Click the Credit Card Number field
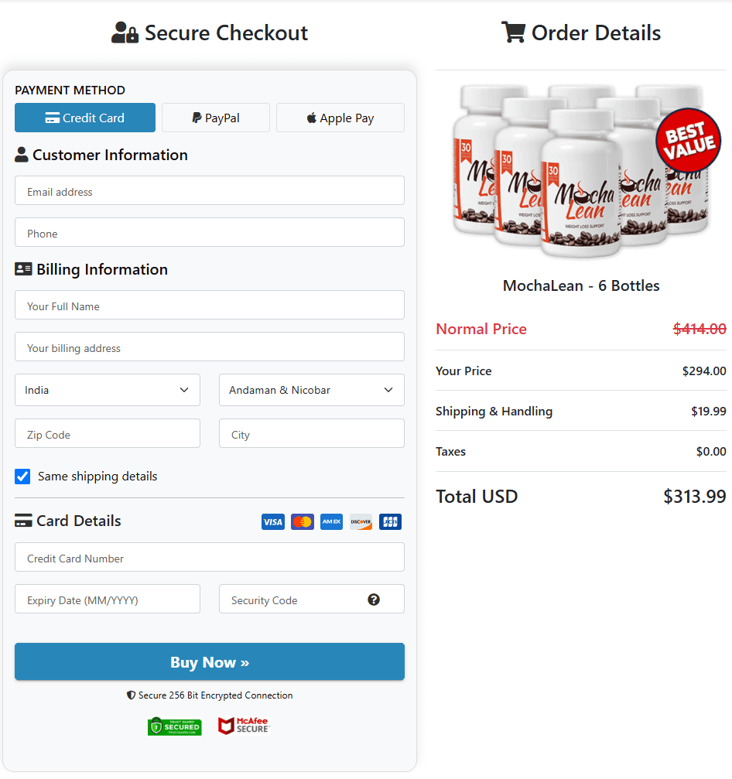This screenshot has width=732, height=779. (209, 557)
